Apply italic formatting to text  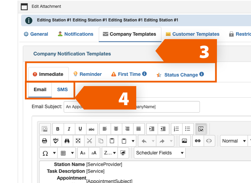pyautogui.click(x=69, y=129)
